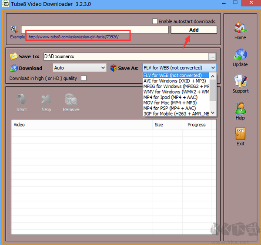261x245 pixels.
Task: Click the Remove trash icon
Action: [71, 99]
